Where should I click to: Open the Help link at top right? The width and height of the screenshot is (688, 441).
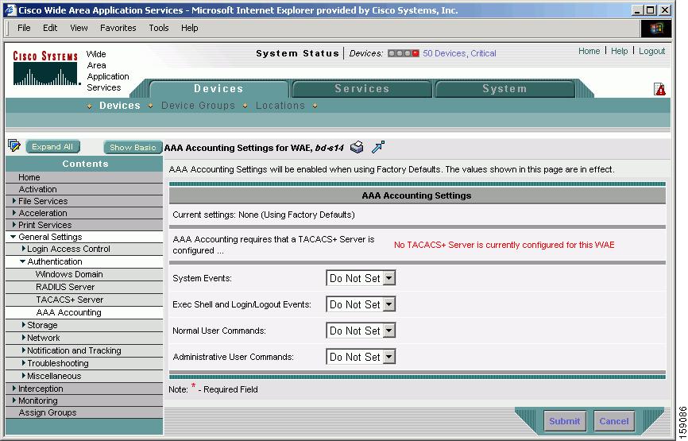click(619, 51)
